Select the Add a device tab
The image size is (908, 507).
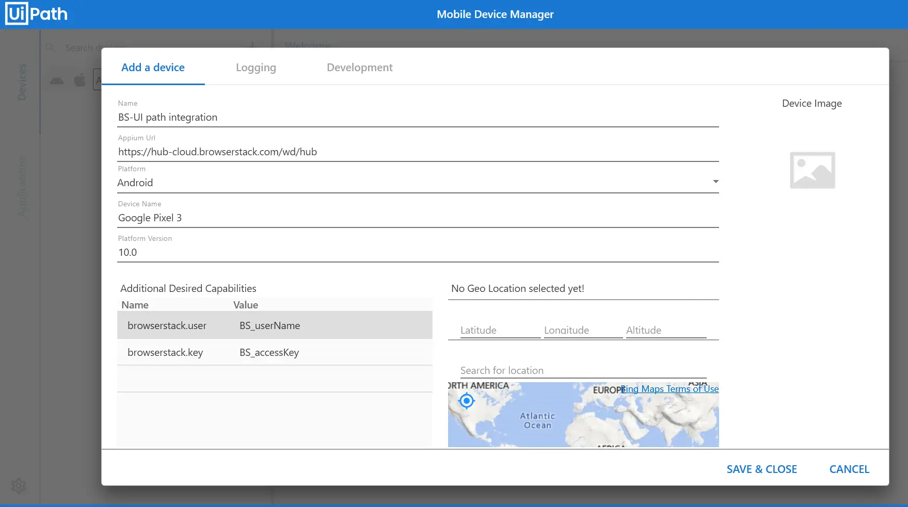point(153,68)
